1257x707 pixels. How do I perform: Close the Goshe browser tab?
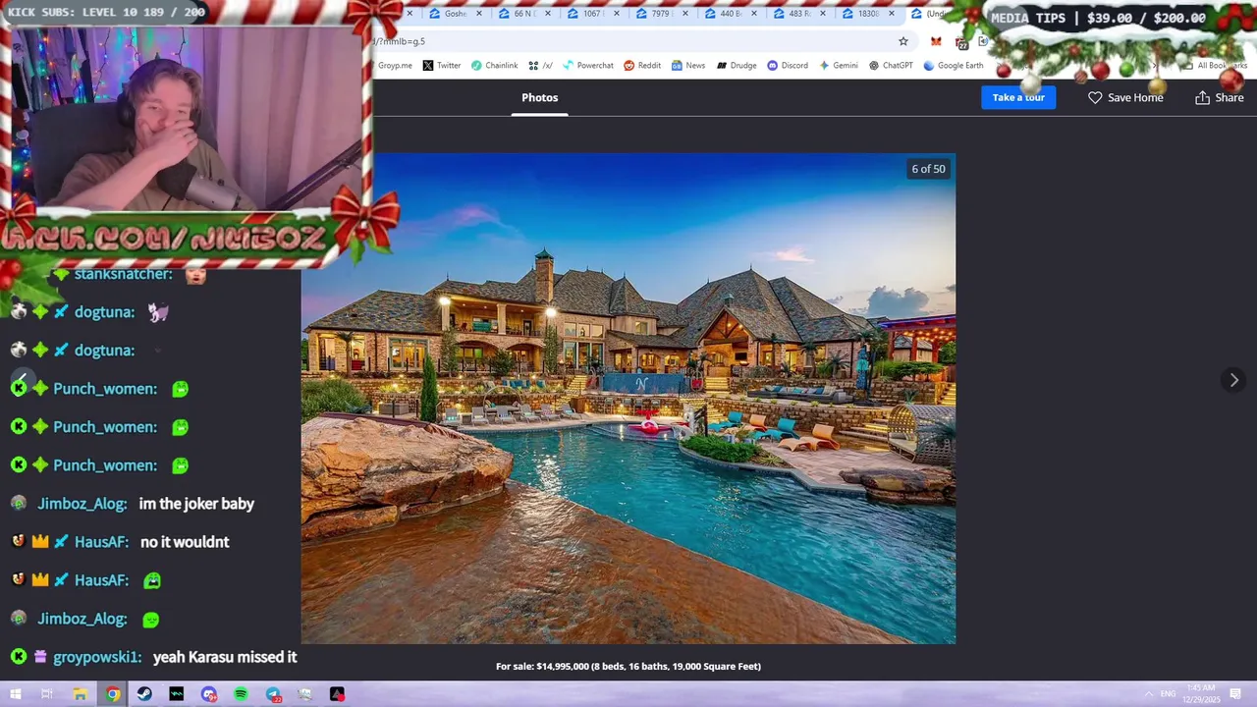tap(478, 14)
